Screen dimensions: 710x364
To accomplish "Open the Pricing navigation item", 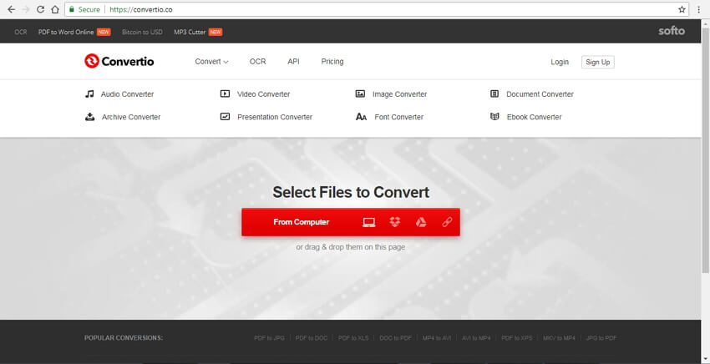I will [x=332, y=62].
